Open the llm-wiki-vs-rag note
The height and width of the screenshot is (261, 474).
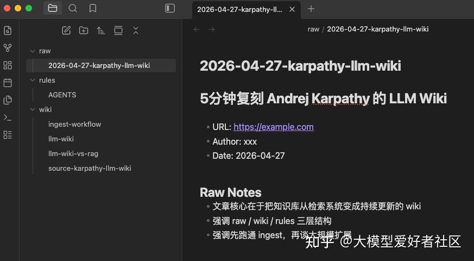(73, 153)
